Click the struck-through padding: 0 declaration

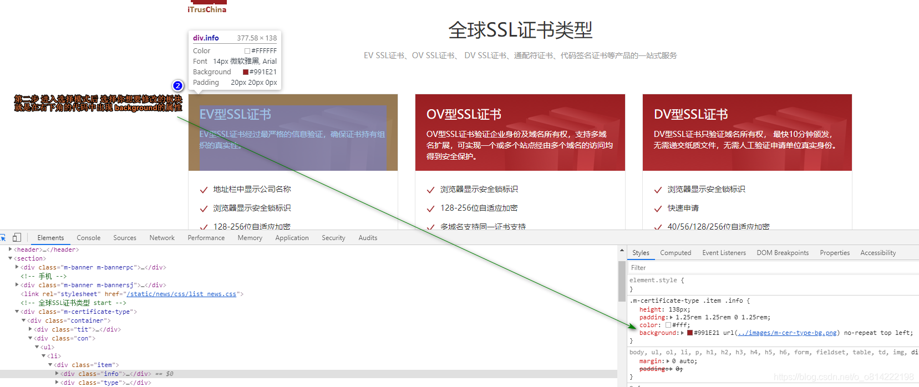coord(661,369)
